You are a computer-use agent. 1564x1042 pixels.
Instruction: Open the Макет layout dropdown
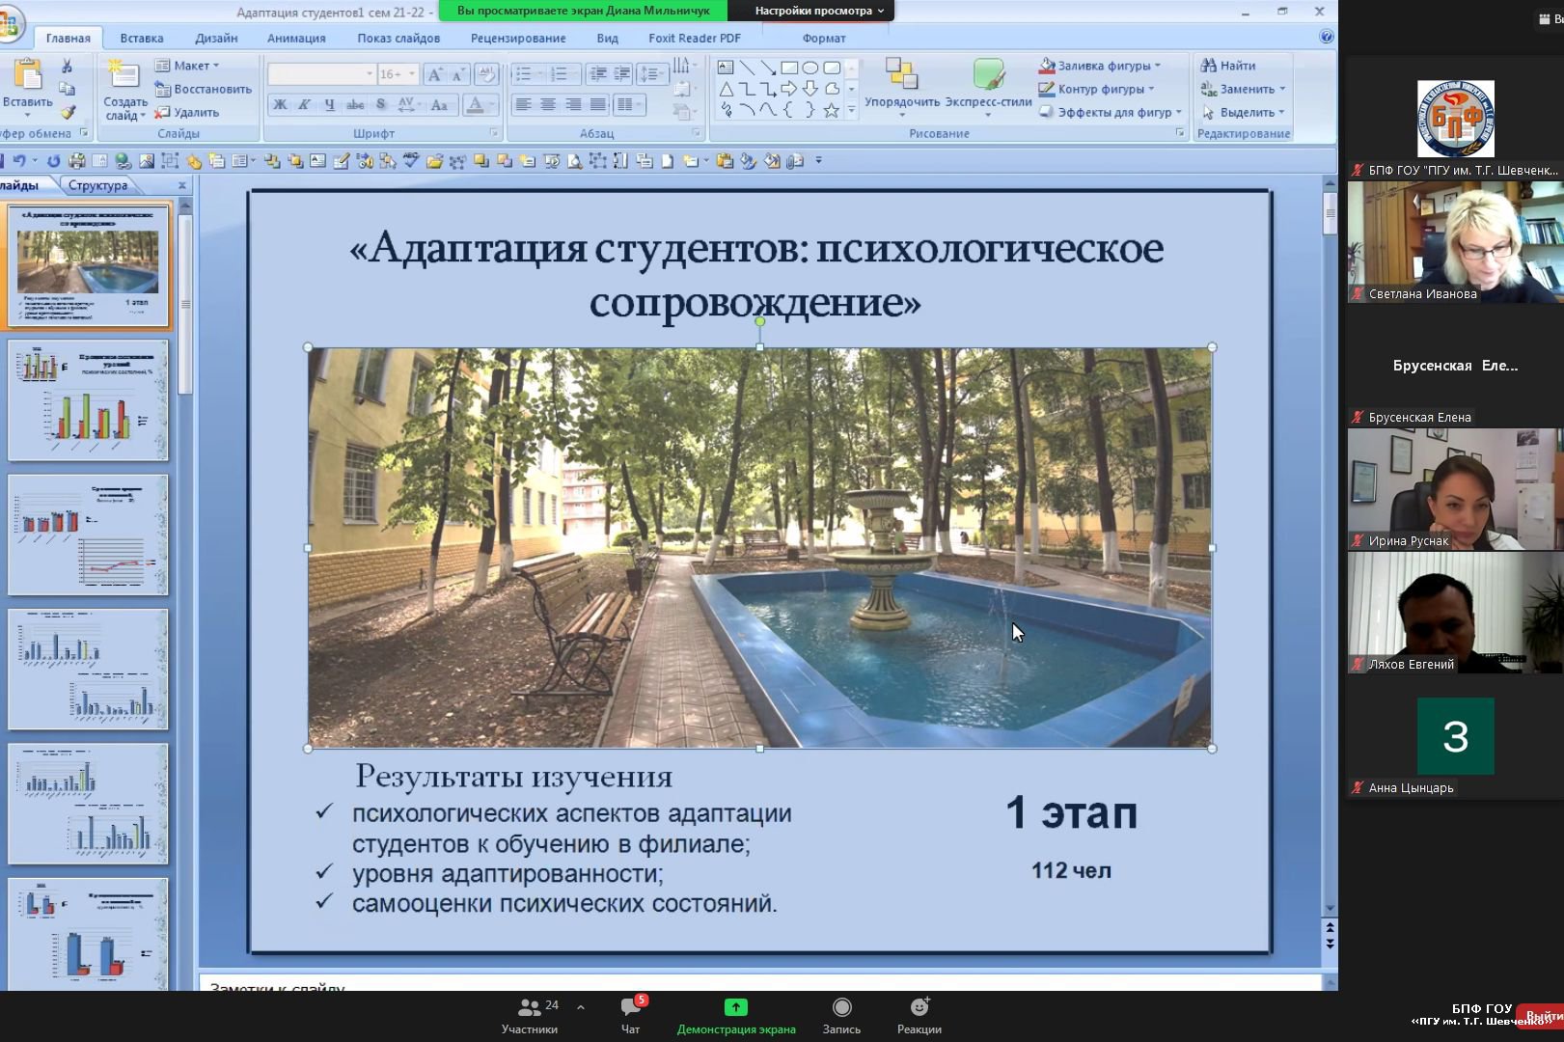(x=188, y=66)
